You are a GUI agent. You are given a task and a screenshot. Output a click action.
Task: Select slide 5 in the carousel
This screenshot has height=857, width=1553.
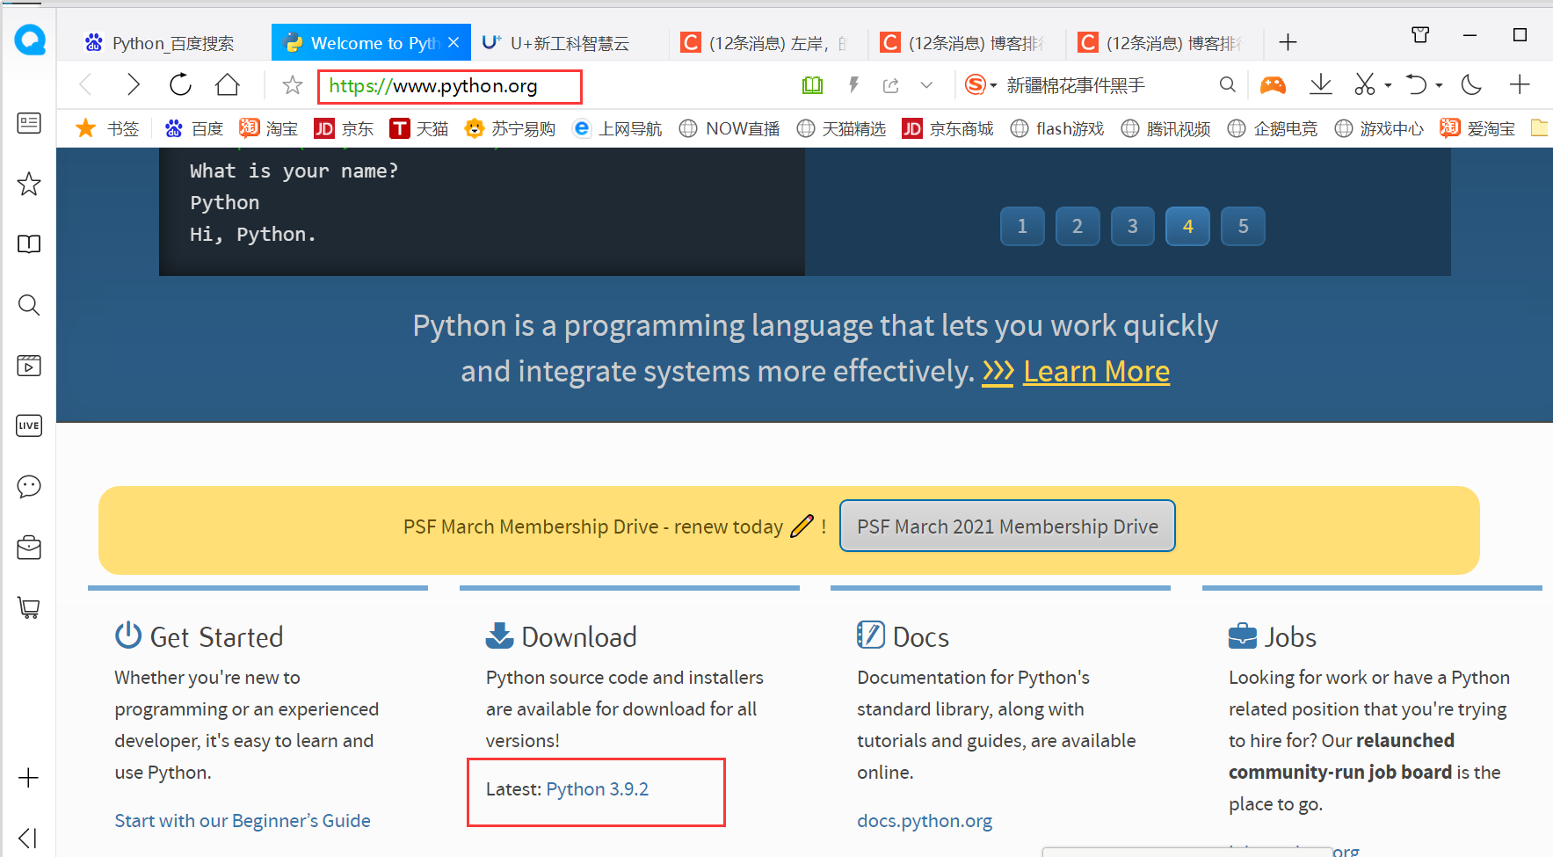1243,226
